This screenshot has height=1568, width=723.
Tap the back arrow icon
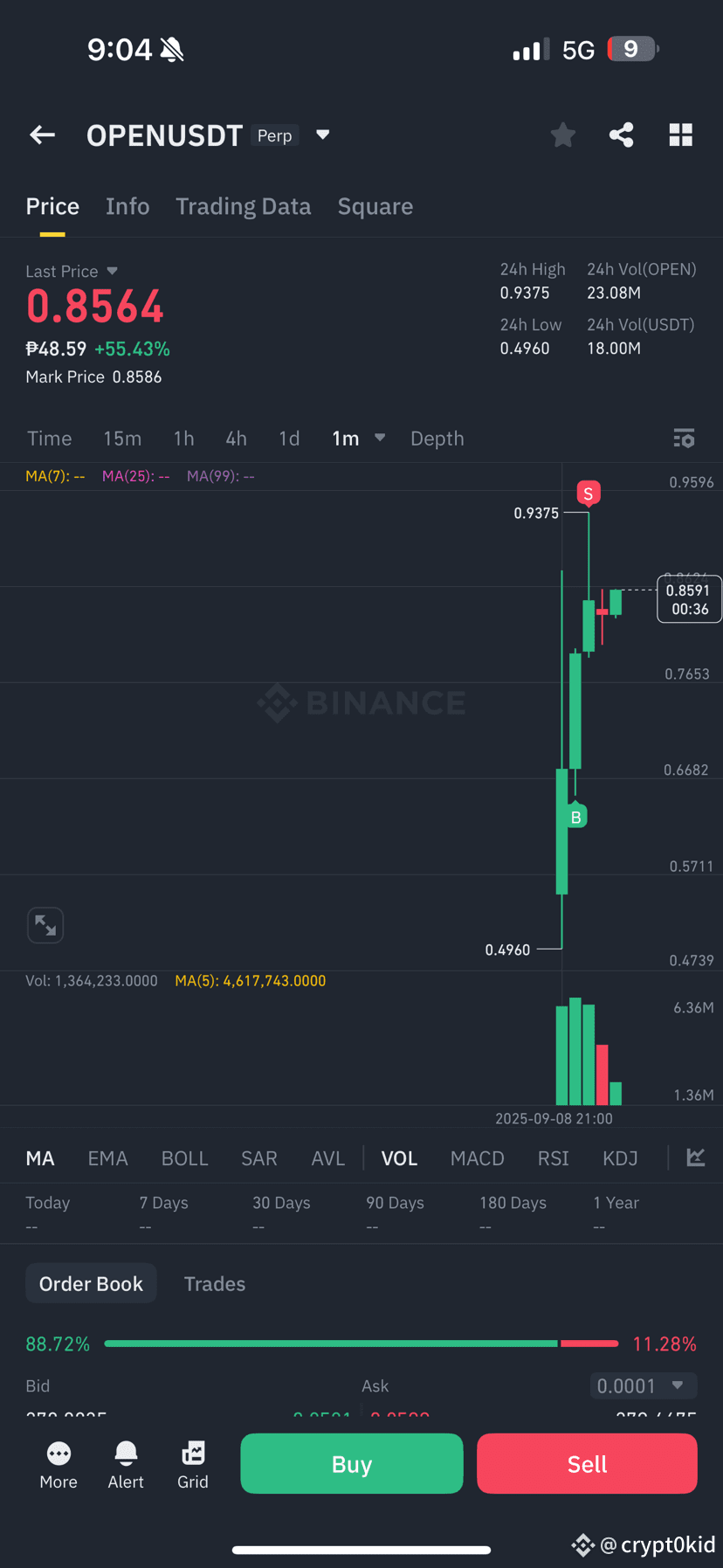coord(42,135)
